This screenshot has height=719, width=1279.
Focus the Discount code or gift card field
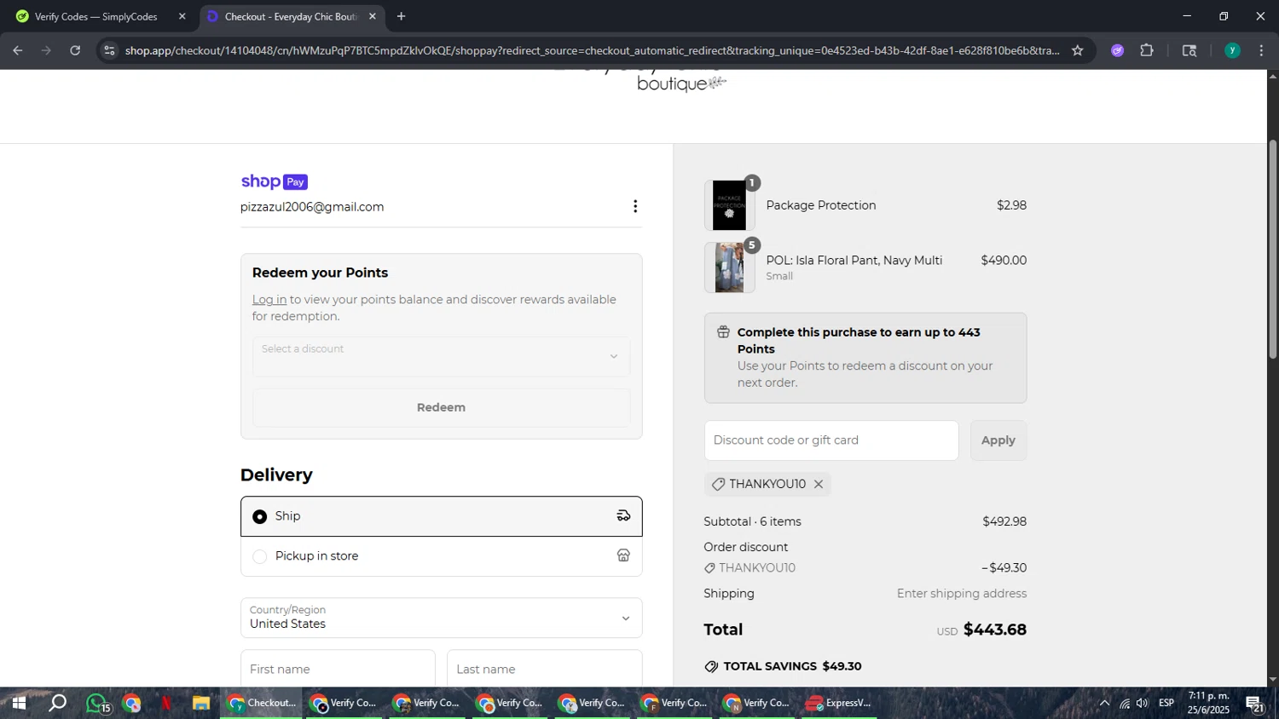pyautogui.click(x=831, y=440)
